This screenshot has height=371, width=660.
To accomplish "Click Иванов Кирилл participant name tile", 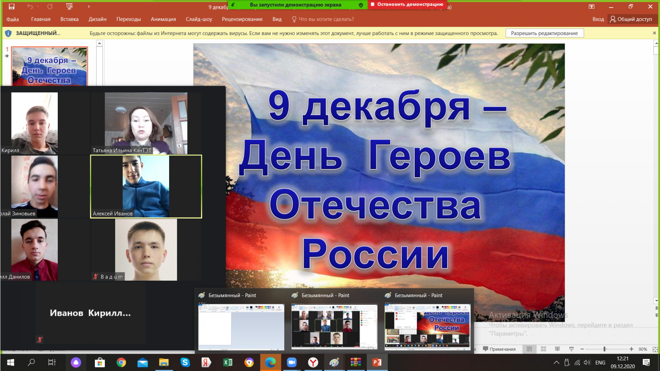I will tap(90, 313).
